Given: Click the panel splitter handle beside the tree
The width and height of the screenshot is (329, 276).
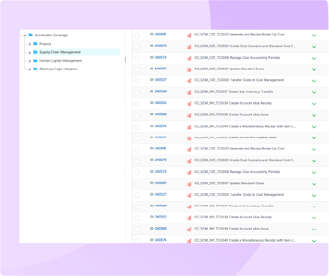Looking at the screenshot, I should (x=126, y=60).
